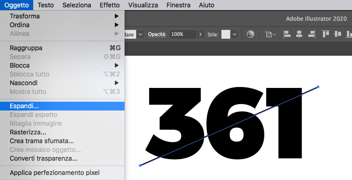Viewport: 352px width, 180px height.
Task: Expand the Nascondi submenu
Action: [62, 83]
